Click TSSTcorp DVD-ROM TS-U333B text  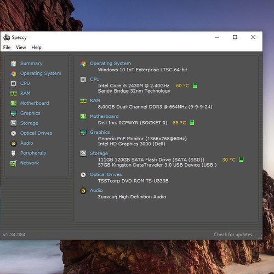point(133,181)
